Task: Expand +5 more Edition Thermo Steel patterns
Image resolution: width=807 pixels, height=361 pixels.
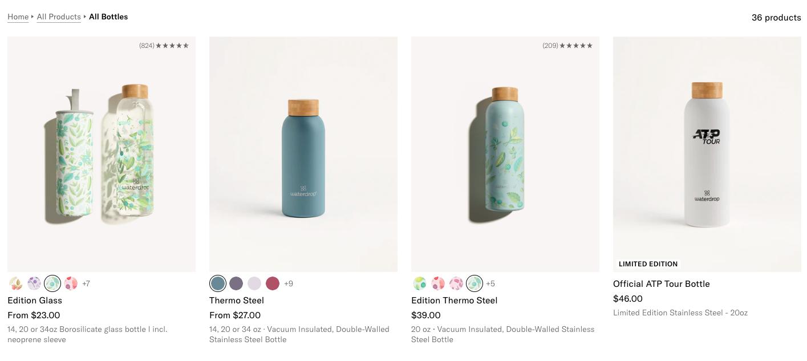Action: tap(490, 283)
